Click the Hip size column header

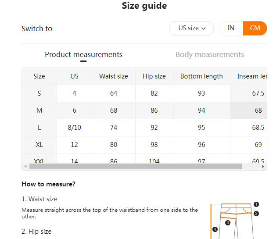tap(154, 76)
